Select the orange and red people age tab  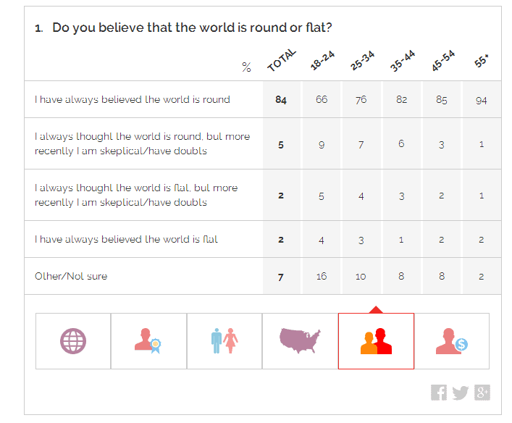point(376,341)
